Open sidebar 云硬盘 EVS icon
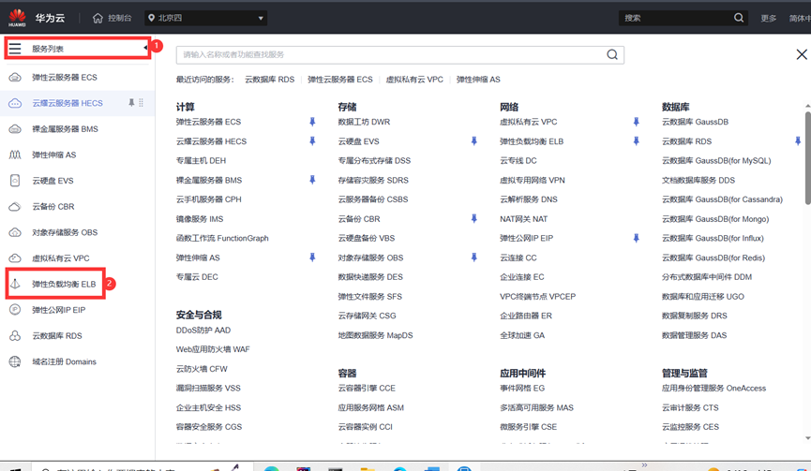 (15, 181)
